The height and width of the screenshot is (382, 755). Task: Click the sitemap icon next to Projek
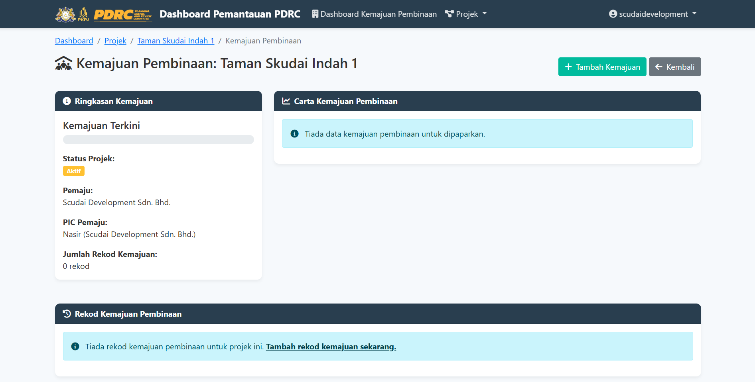pos(450,14)
